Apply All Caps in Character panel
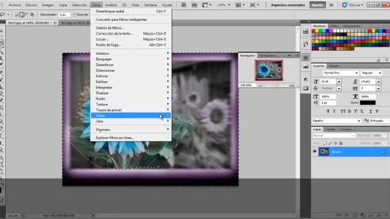Screen dimensions: 390x219 (x=343, y=111)
